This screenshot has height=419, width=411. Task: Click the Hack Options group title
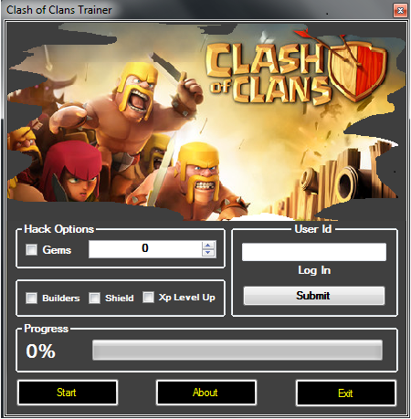[59, 229]
